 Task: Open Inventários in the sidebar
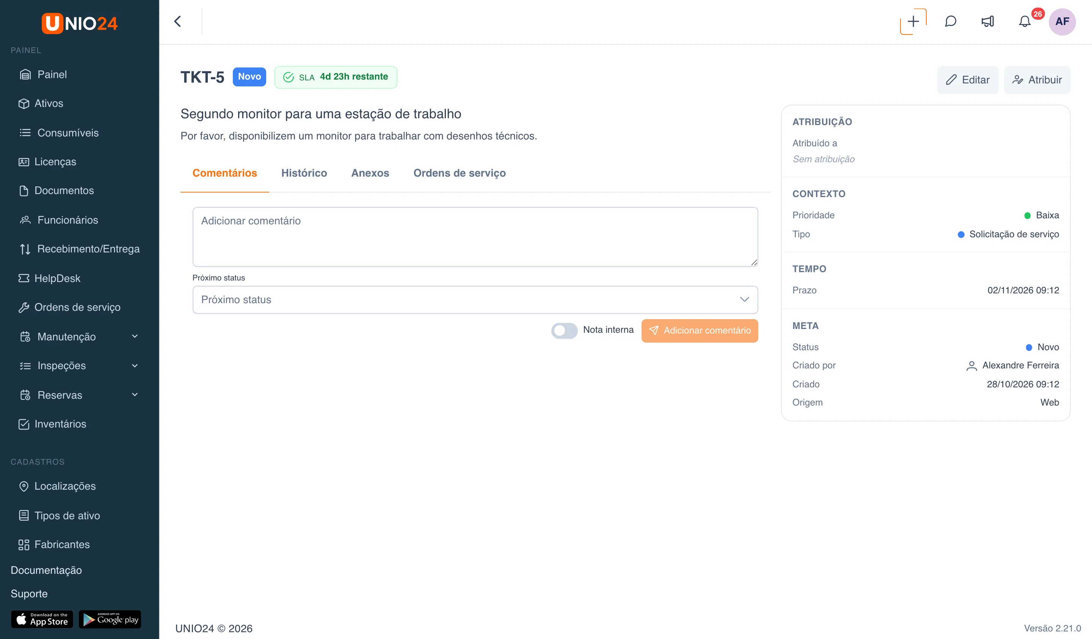[x=52, y=424]
